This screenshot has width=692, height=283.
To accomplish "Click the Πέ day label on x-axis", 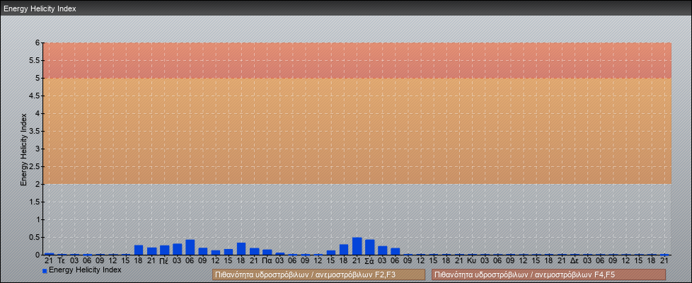I will pos(164,260).
